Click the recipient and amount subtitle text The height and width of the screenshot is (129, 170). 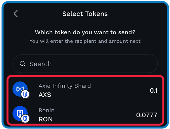[x=85, y=41]
